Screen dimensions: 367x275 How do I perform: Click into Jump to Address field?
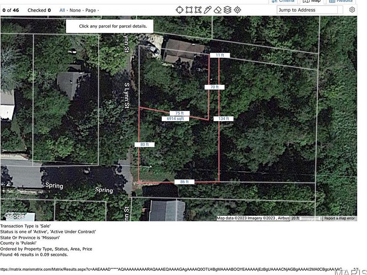(307, 10)
